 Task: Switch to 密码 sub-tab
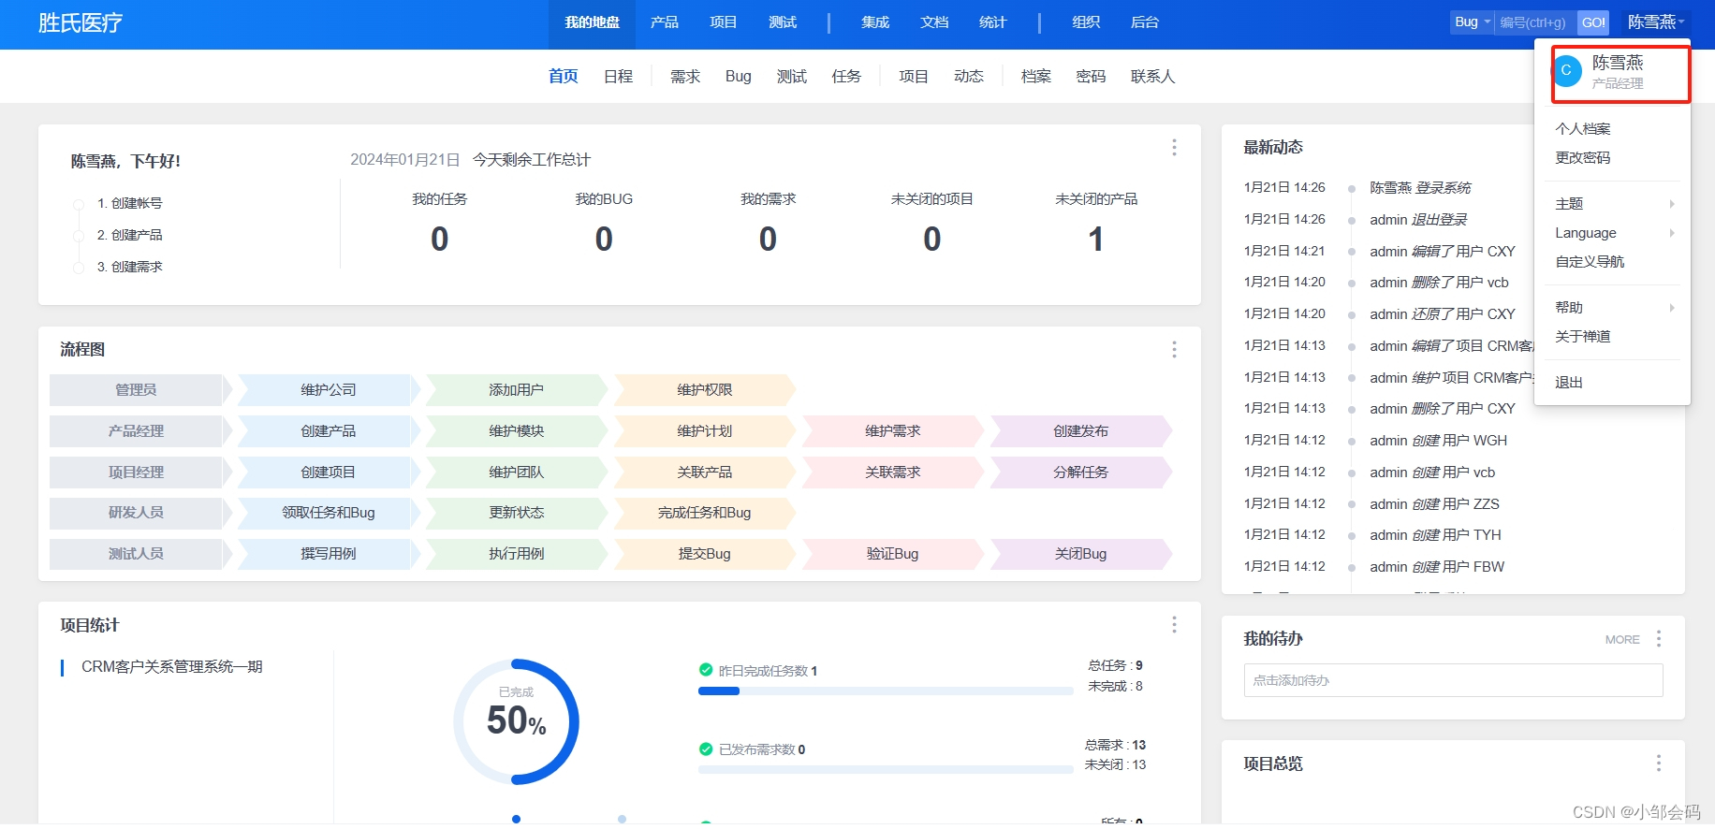[1092, 77]
